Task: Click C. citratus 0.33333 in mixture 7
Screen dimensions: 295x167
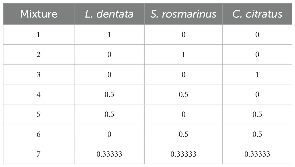Action: pos(257,154)
